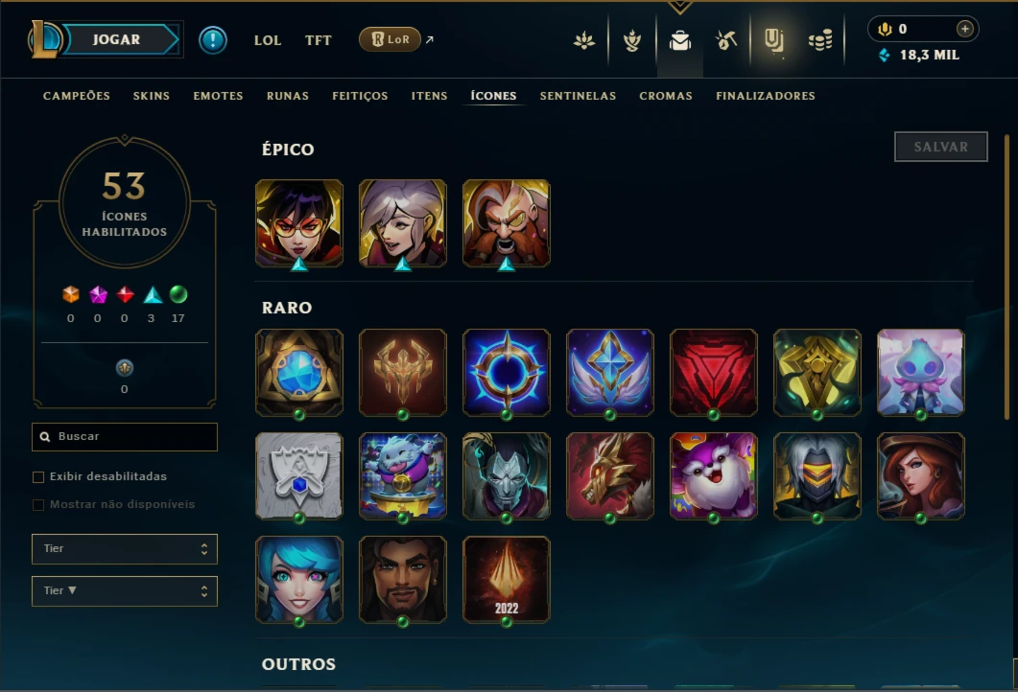Open the Tier descending sort dropdown

coord(125,590)
